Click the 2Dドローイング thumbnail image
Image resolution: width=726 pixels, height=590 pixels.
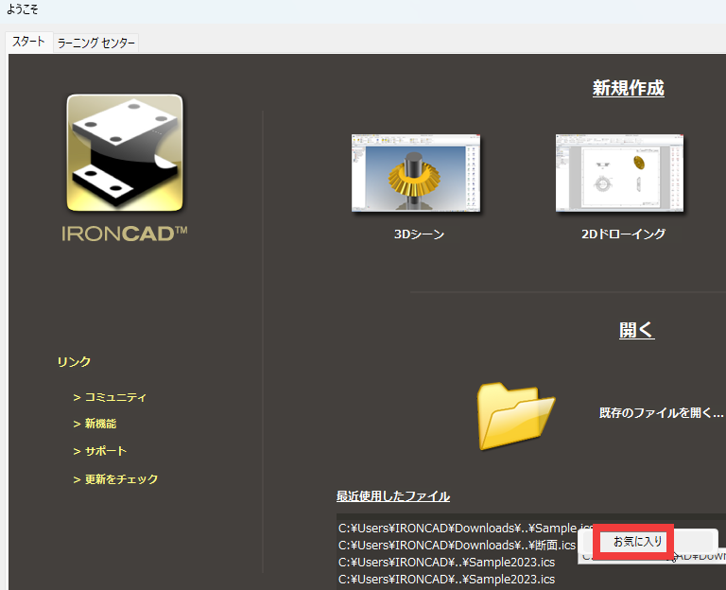619,173
